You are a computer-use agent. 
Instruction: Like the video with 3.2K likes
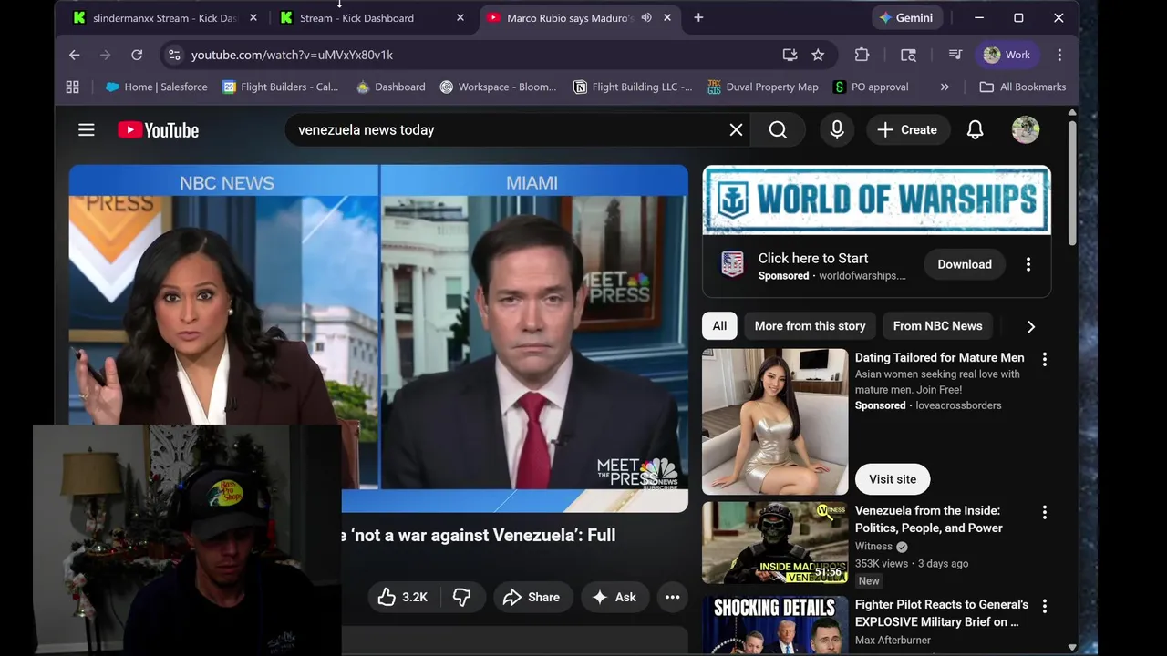click(x=402, y=597)
